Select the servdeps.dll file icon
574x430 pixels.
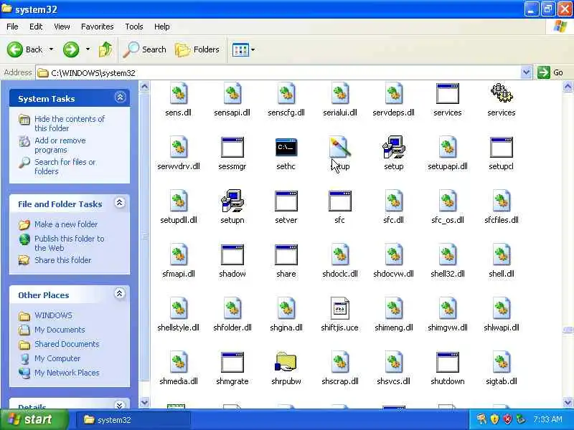coord(393,93)
